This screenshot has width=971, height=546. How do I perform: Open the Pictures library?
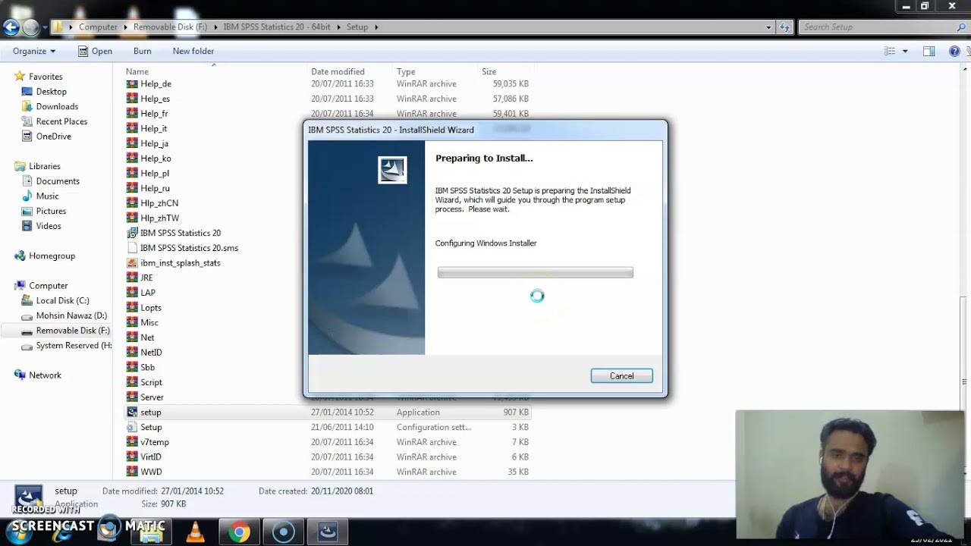[51, 211]
